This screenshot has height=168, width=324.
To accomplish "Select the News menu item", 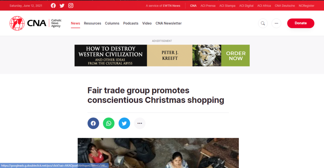I will 75,23.
